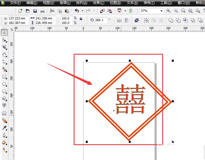Screen dimensions: 205x160
Task: Open a file with folder icon
Action: (x=28, y=11)
